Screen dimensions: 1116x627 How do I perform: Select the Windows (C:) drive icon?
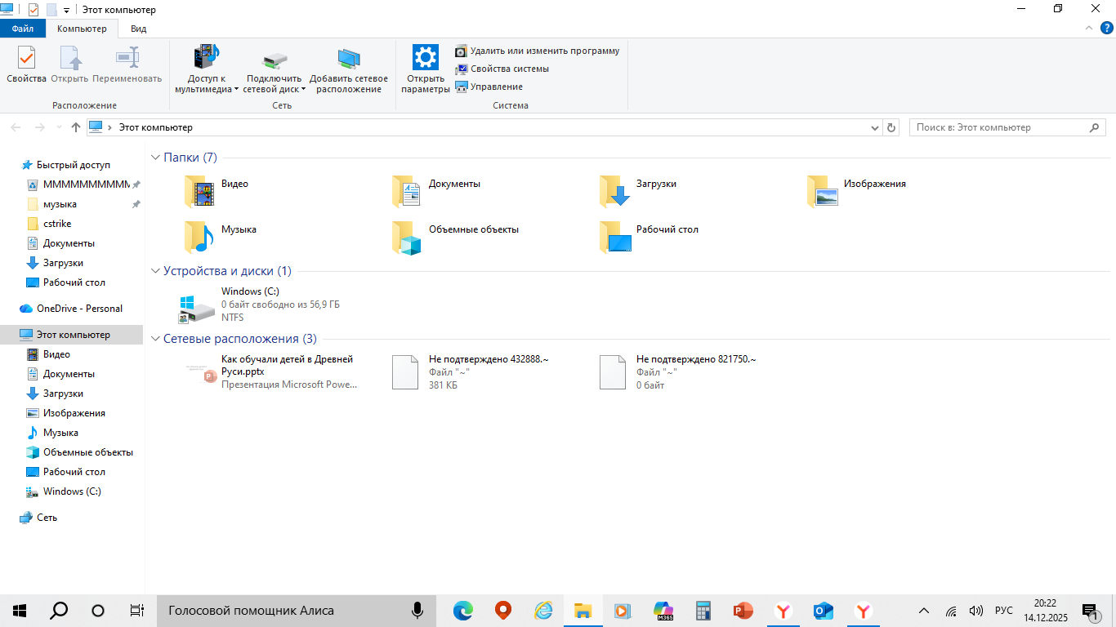[197, 306]
